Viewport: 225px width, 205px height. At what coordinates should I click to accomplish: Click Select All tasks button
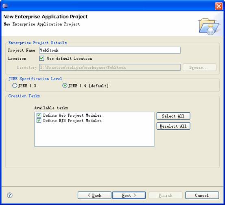173,116
